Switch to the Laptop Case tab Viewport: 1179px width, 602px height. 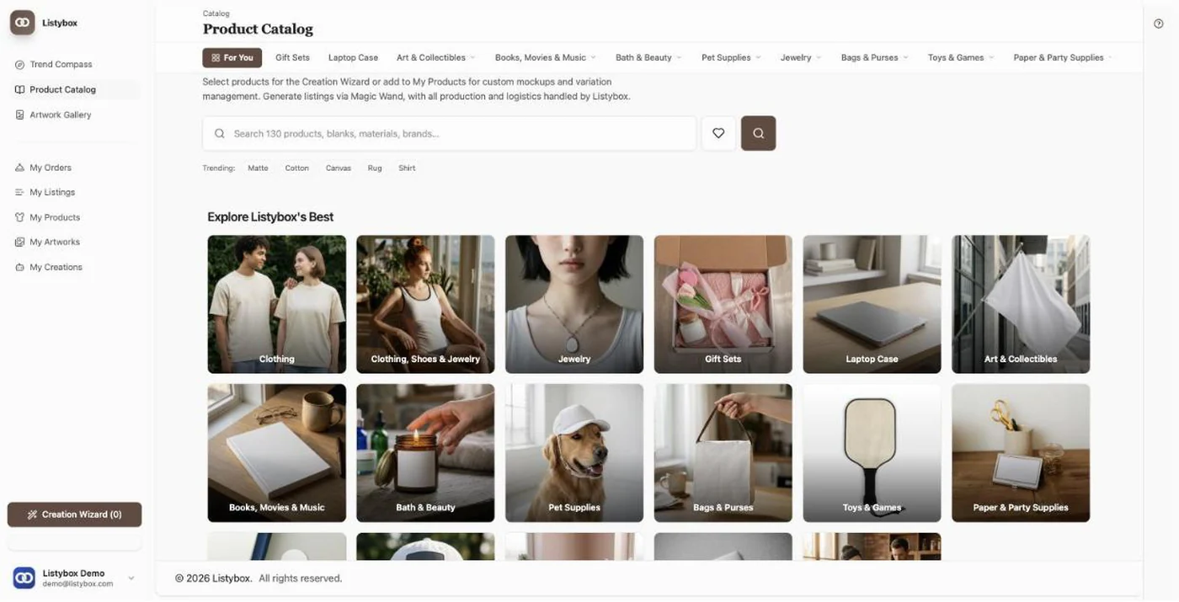353,57
